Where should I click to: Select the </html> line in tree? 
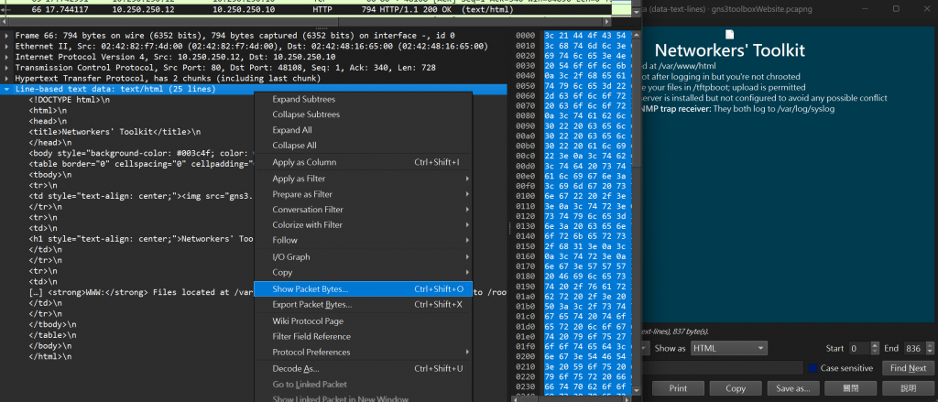click(x=50, y=357)
